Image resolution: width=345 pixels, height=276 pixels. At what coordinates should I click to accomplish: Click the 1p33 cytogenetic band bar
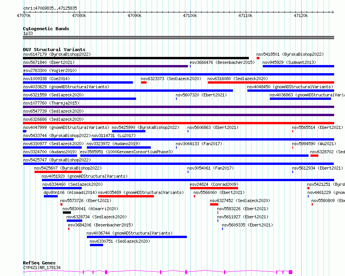(x=178, y=38)
